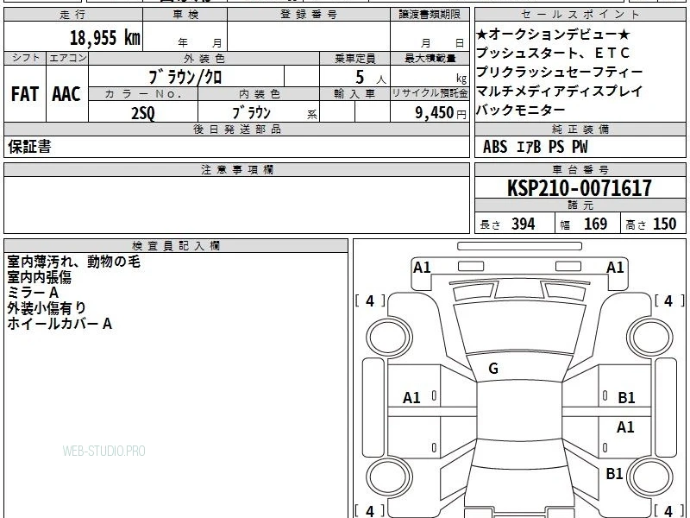This screenshot has height=518, width=690.
Task: Click the エアコン header label
Action: 67,58
